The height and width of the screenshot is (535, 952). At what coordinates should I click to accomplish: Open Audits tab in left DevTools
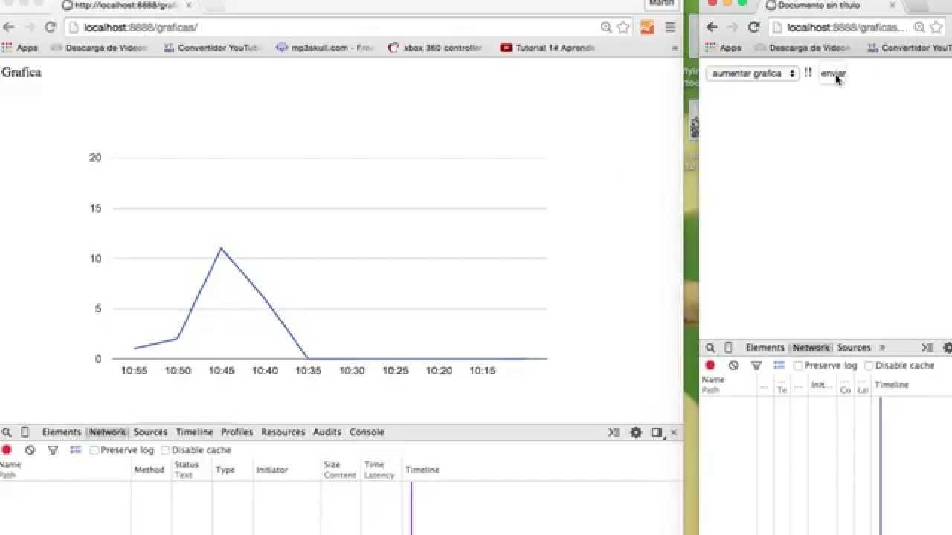click(327, 432)
